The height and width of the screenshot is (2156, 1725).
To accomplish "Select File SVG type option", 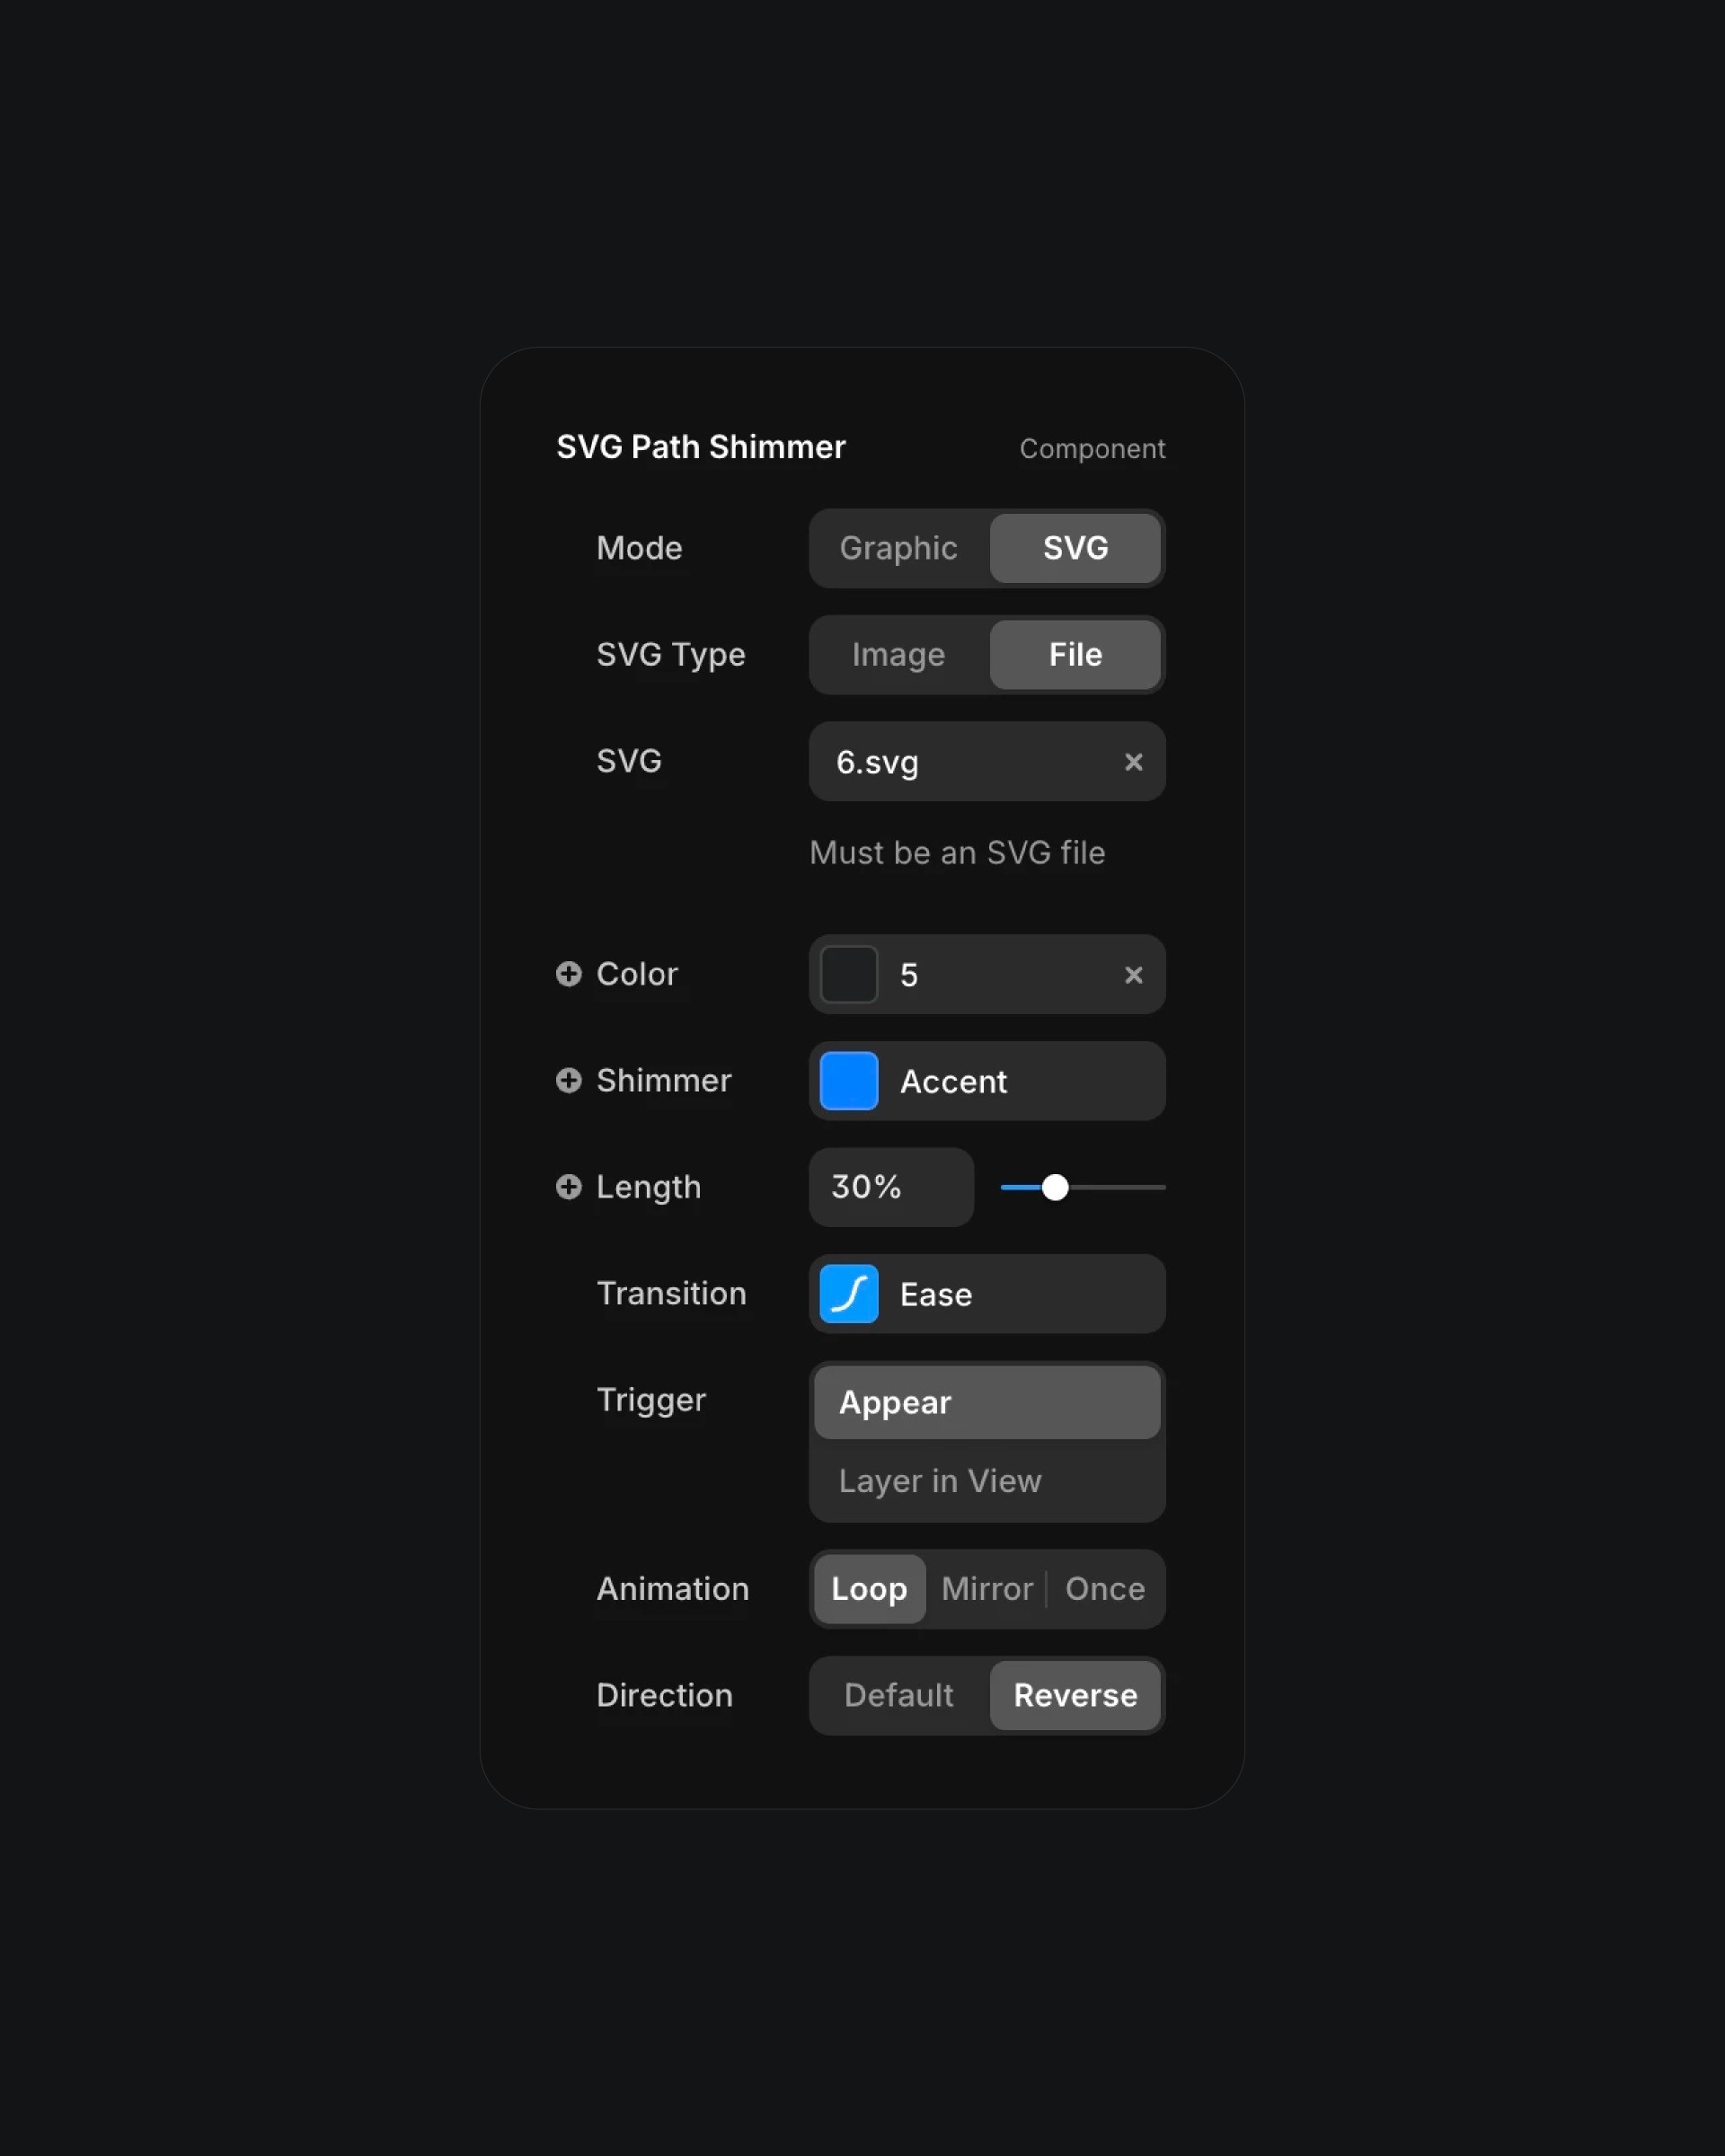I will pyautogui.click(x=1075, y=653).
